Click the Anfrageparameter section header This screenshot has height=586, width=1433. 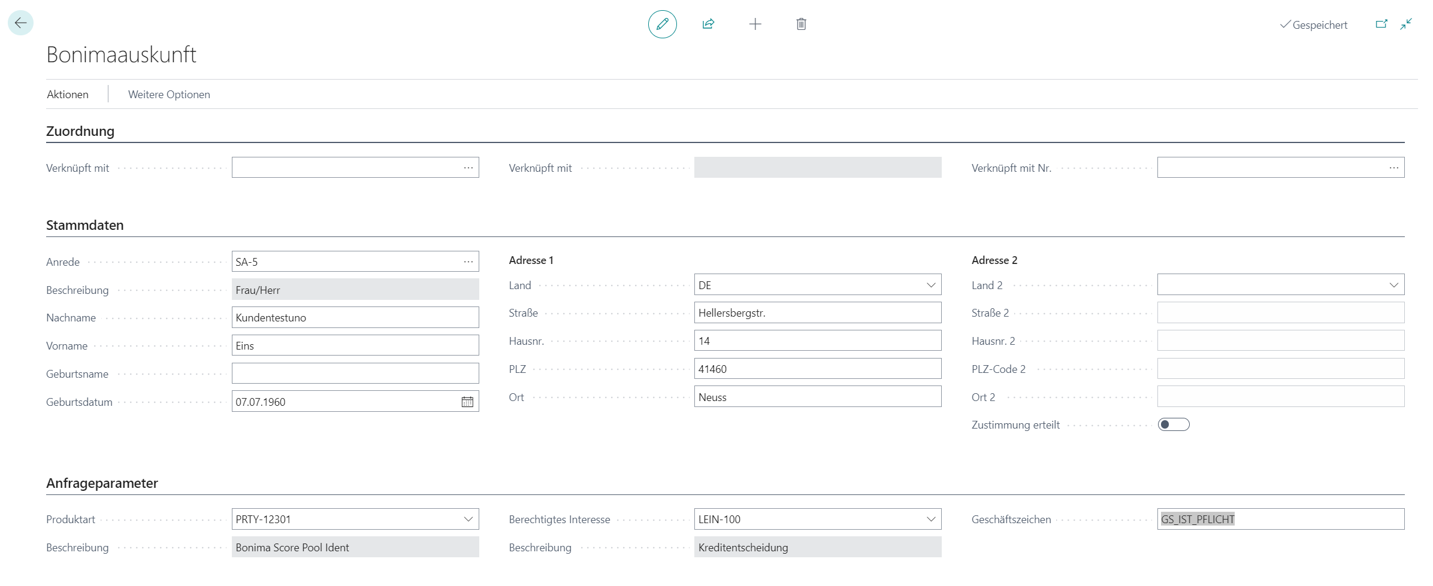click(102, 483)
